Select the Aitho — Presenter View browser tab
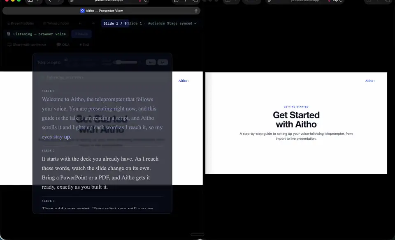 pyautogui.click(x=101, y=11)
